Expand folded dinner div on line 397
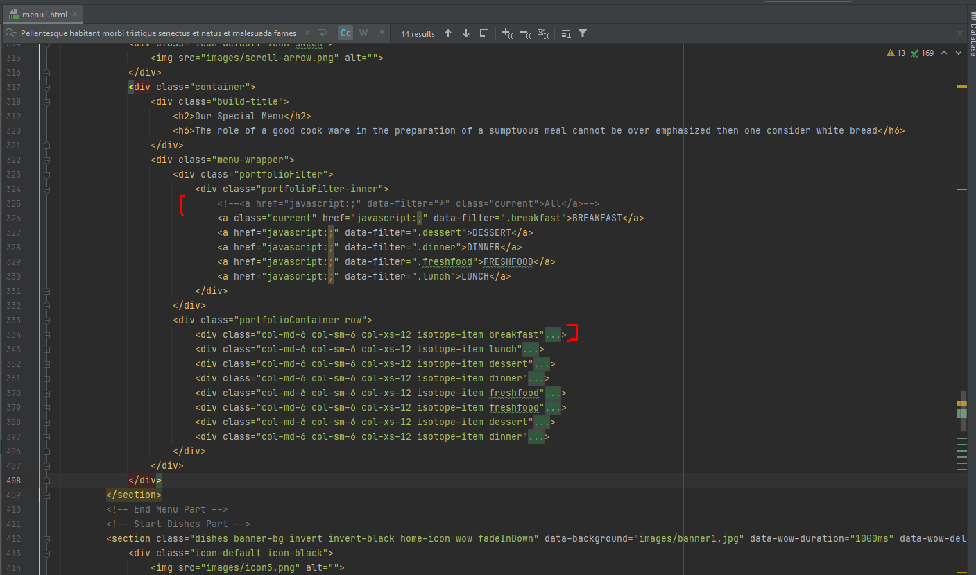This screenshot has width=976, height=575. [536, 437]
